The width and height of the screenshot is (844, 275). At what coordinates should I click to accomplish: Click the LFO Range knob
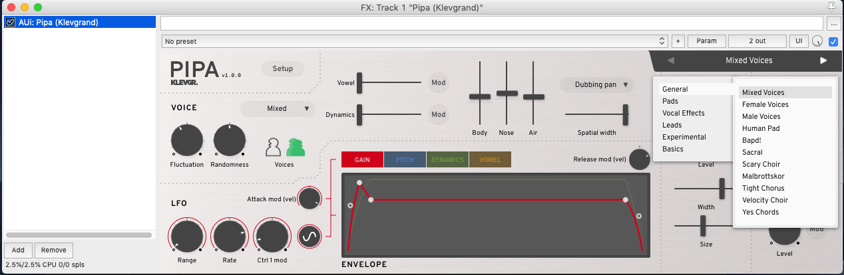point(187,236)
